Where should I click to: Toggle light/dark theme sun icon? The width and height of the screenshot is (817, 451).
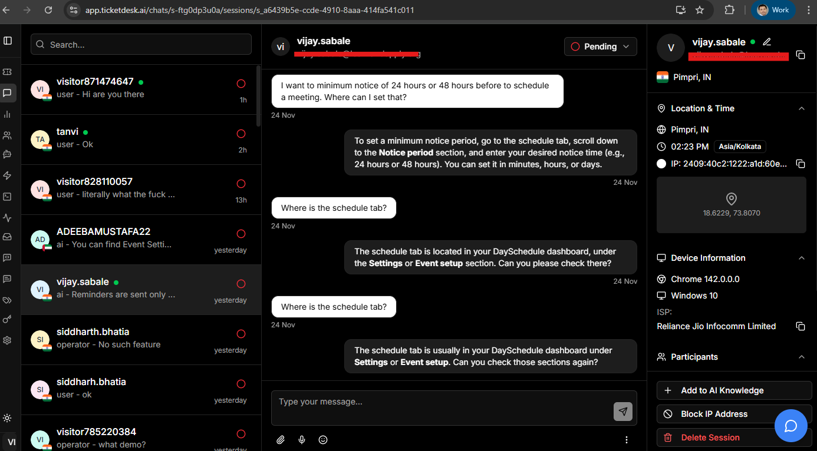pos(8,418)
